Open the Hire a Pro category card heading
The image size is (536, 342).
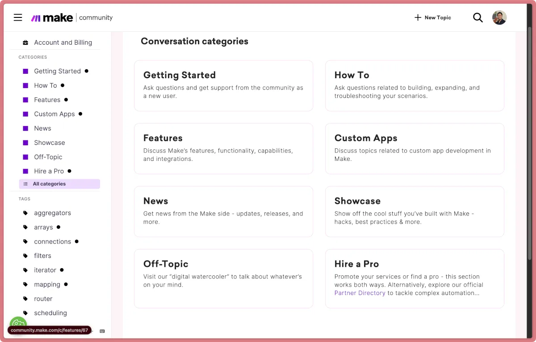356,264
